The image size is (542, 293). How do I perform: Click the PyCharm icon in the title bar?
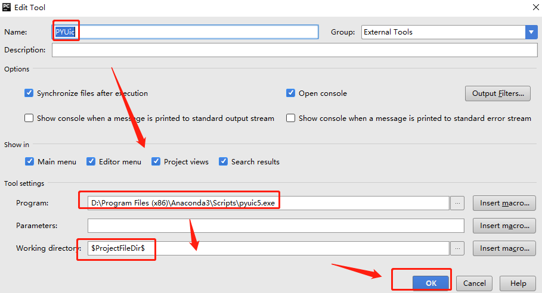click(x=6, y=7)
